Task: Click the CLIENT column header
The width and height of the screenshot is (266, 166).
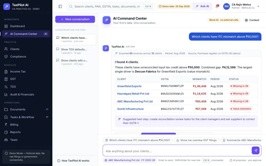Action: click(x=122, y=79)
